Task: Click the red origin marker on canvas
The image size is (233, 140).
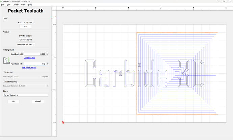Action: [63, 122]
